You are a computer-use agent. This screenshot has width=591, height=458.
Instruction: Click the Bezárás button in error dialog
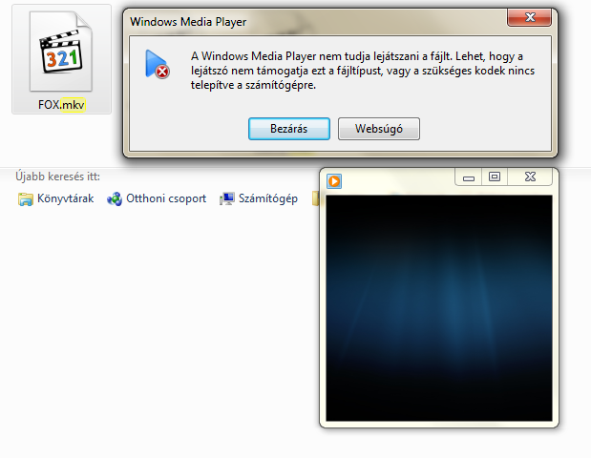point(289,129)
